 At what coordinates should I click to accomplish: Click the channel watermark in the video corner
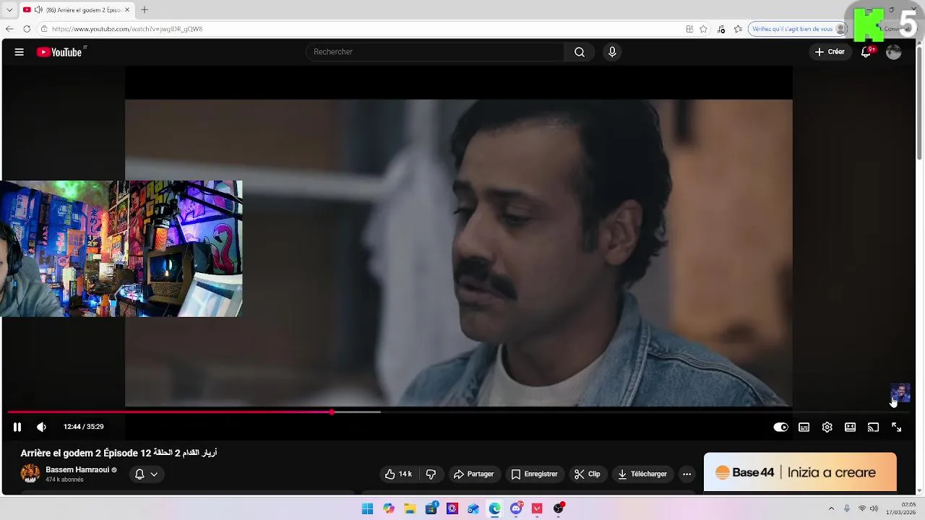click(900, 394)
